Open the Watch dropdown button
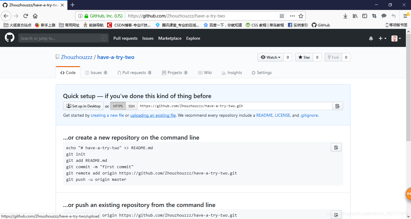The image size is (411, 219). coord(270,57)
